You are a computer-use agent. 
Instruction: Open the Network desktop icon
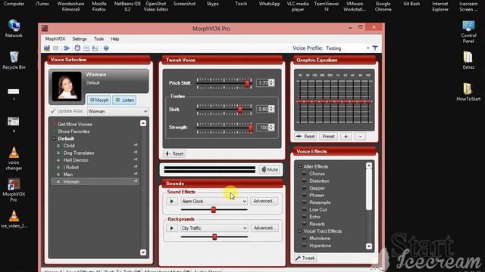pyautogui.click(x=14, y=29)
